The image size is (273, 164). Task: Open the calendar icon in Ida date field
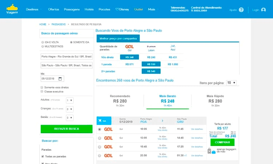pyautogui.click(x=60, y=79)
